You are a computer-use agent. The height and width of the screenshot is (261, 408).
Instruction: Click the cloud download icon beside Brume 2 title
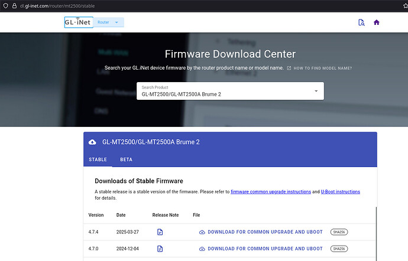coord(92,142)
